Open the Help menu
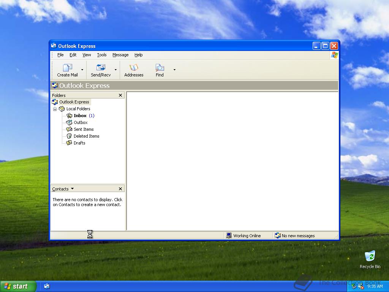This screenshot has width=389, height=292. (x=138, y=55)
